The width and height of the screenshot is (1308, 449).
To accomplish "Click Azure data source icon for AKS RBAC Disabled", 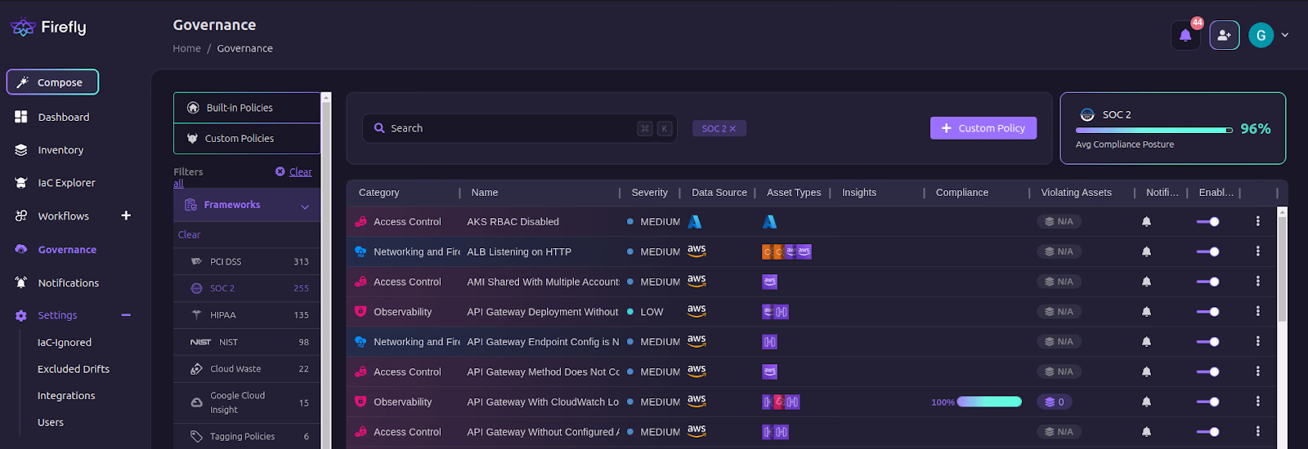I will click(695, 221).
